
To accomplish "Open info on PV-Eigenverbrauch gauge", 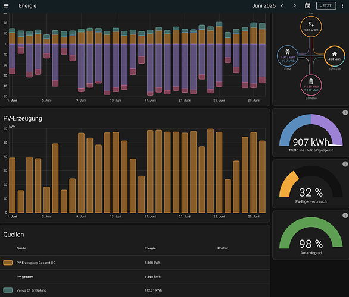I will 345,164.
